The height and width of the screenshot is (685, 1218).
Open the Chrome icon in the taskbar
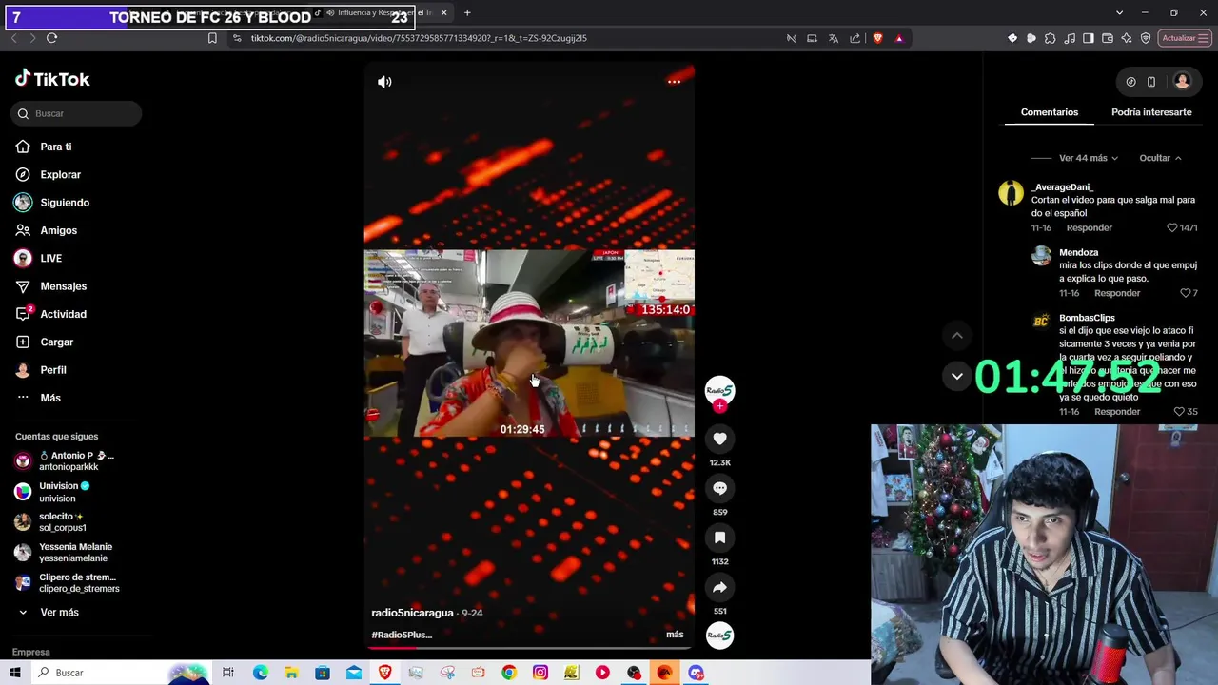tap(509, 673)
